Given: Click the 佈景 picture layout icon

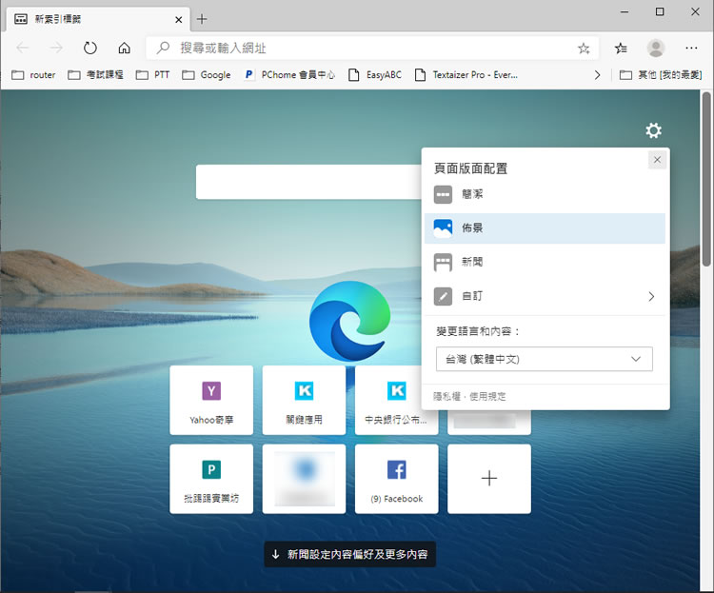Looking at the screenshot, I should 443,228.
